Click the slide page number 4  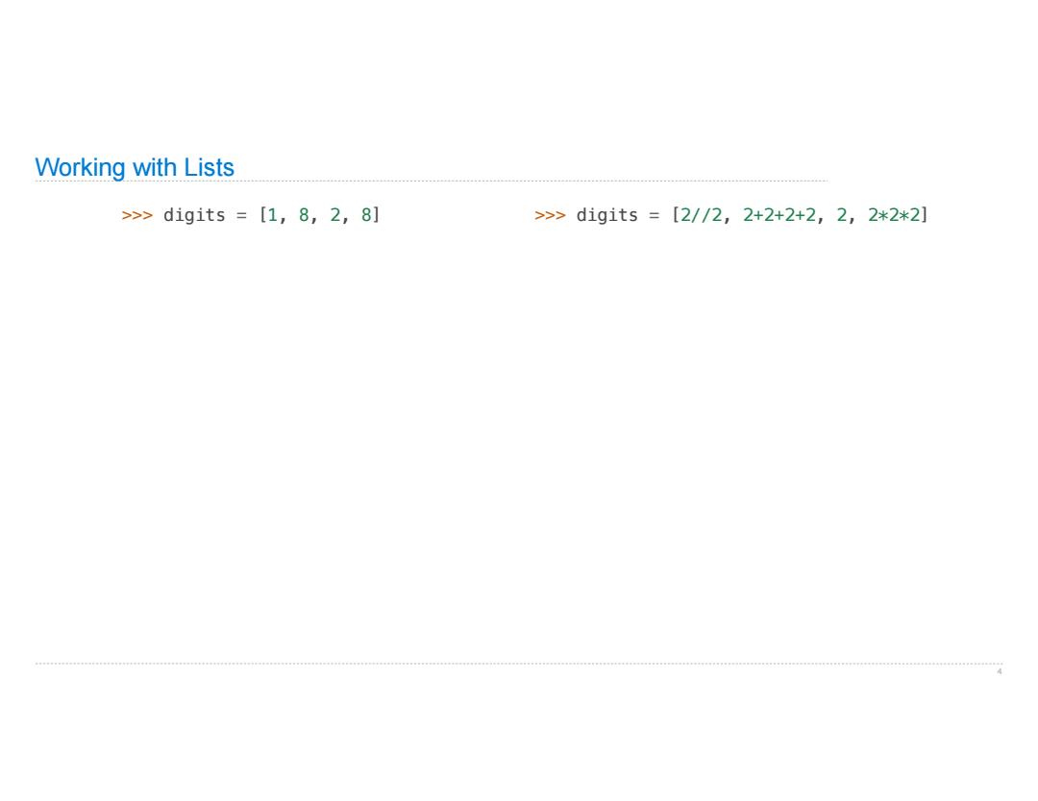coord(999,671)
